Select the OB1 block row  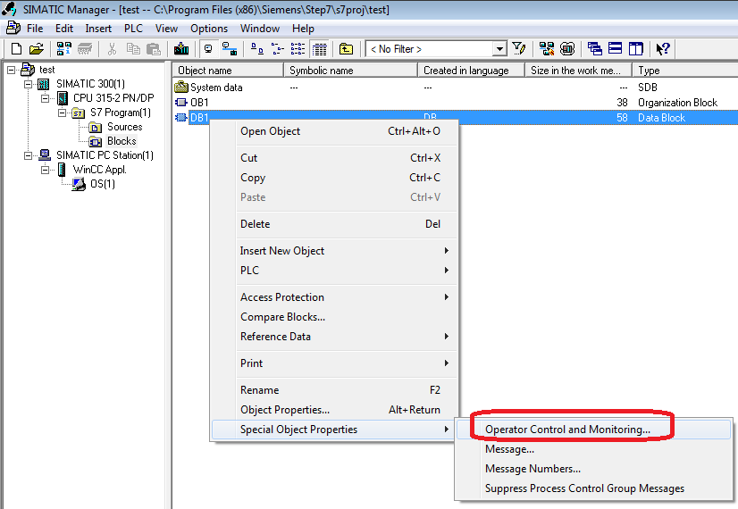click(455, 103)
